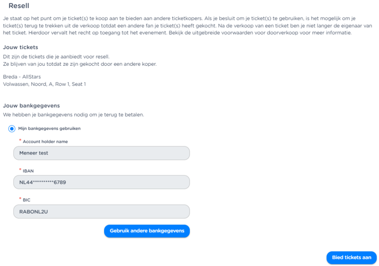Click the Jouw tickets section heading
The image size is (379, 266).
(x=21, y=47)
